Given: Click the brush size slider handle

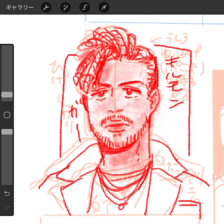Looking at the screenshot, I should pyautogui.click(x=7, y=95).
